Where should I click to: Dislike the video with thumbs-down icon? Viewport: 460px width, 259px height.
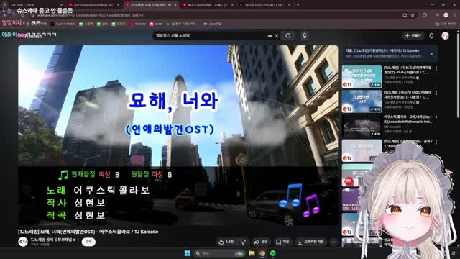tap(243, 242)
